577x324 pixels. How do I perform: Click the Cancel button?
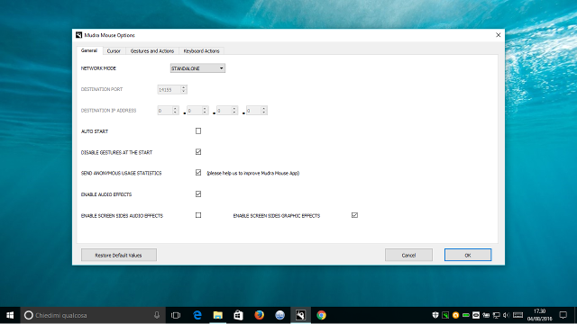tap(408, 255)
